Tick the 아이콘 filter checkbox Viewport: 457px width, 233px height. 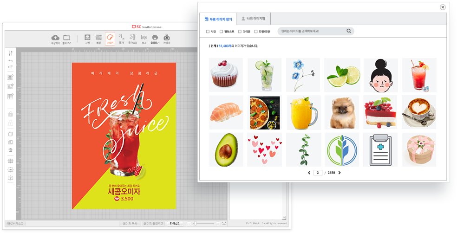[x=240, y=32]
